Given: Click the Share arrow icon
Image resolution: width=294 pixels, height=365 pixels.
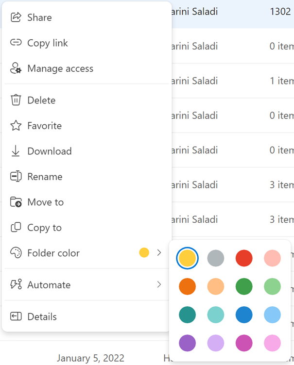Looking at the screenshot, I should [x=16, y=17].
